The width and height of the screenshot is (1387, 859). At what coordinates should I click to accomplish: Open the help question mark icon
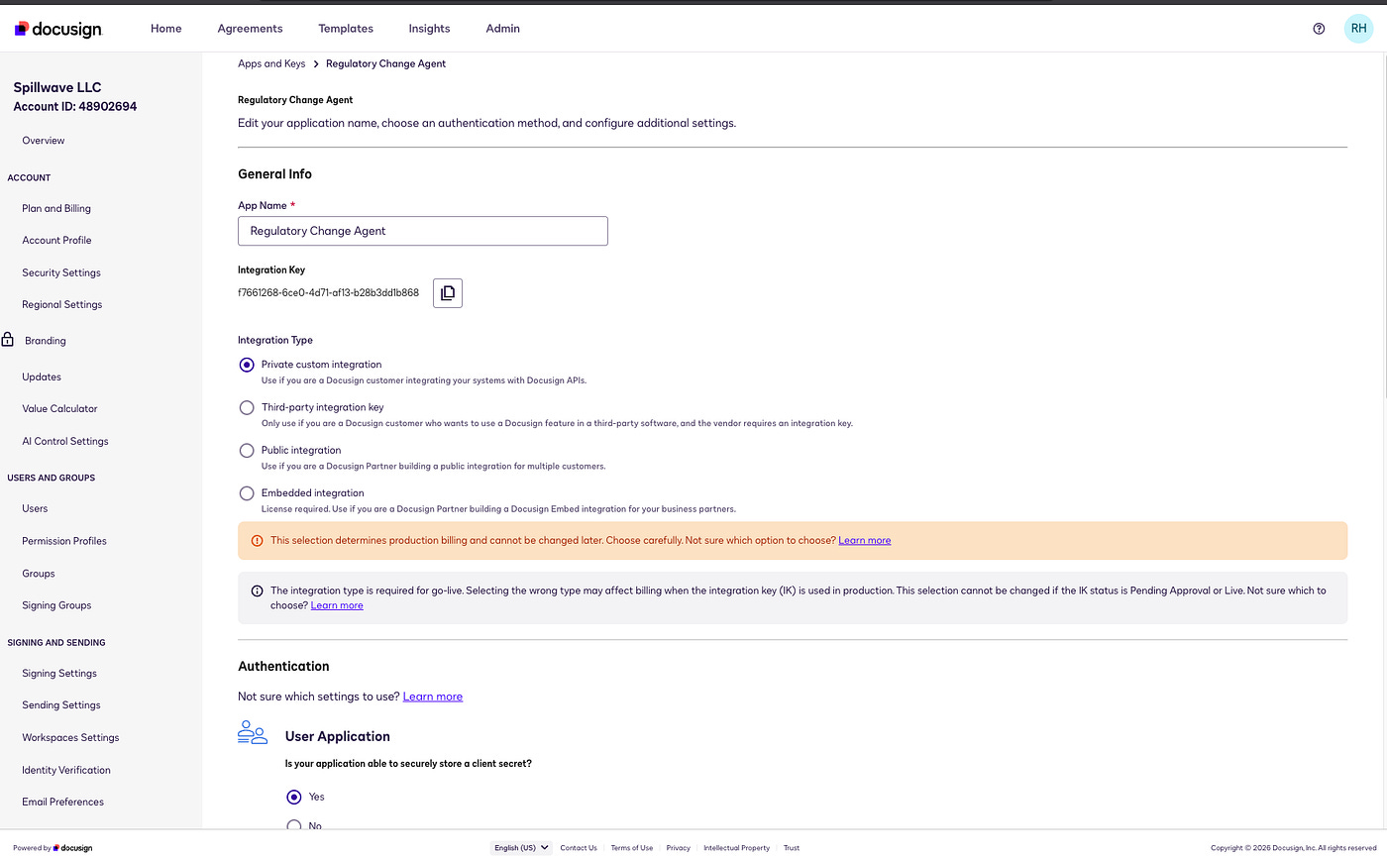tap(1319, 29)
